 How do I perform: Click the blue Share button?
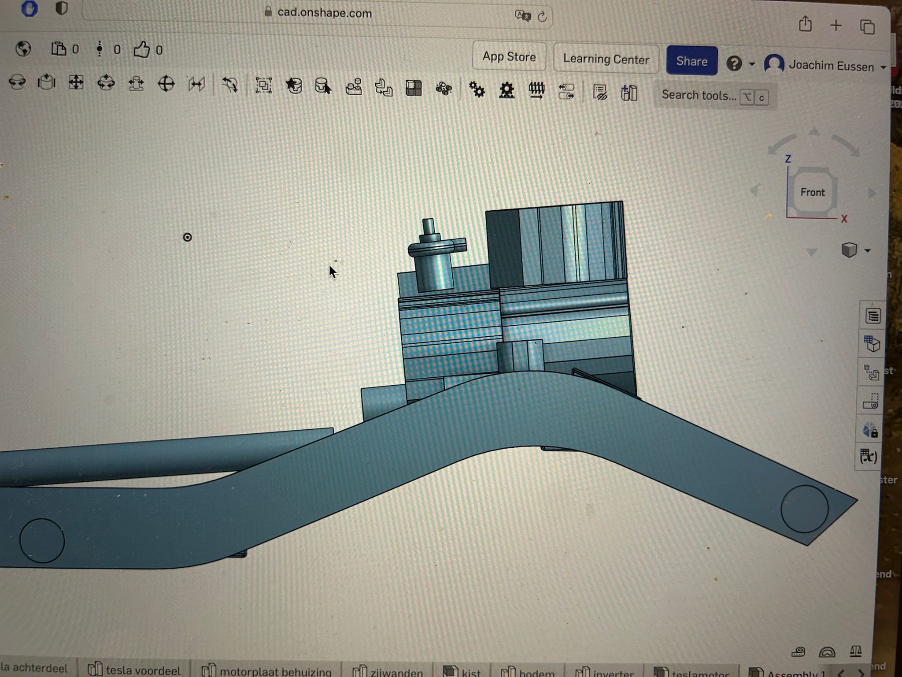click(x=691, y=61)
